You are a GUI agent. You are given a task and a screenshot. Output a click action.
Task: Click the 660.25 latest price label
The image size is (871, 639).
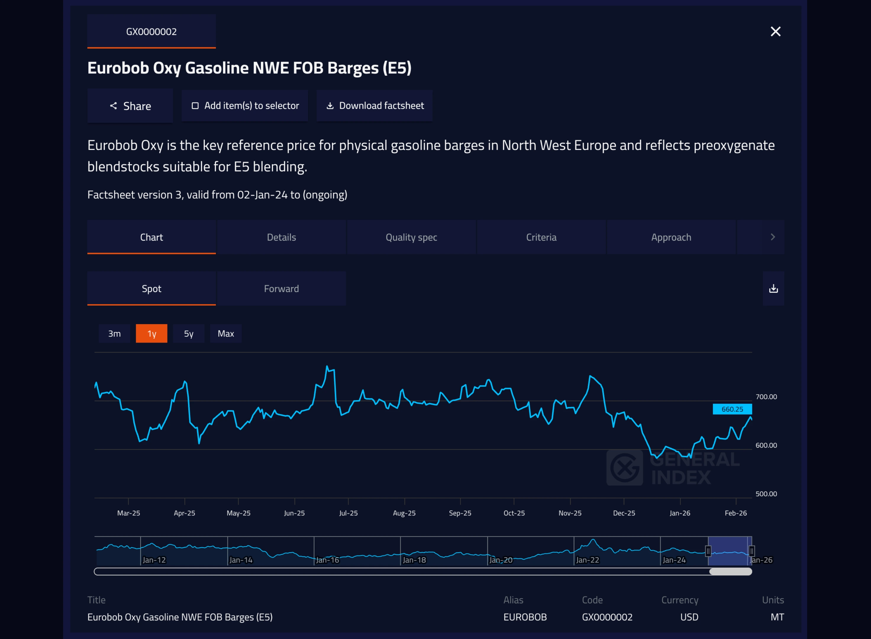click(732, 409)
